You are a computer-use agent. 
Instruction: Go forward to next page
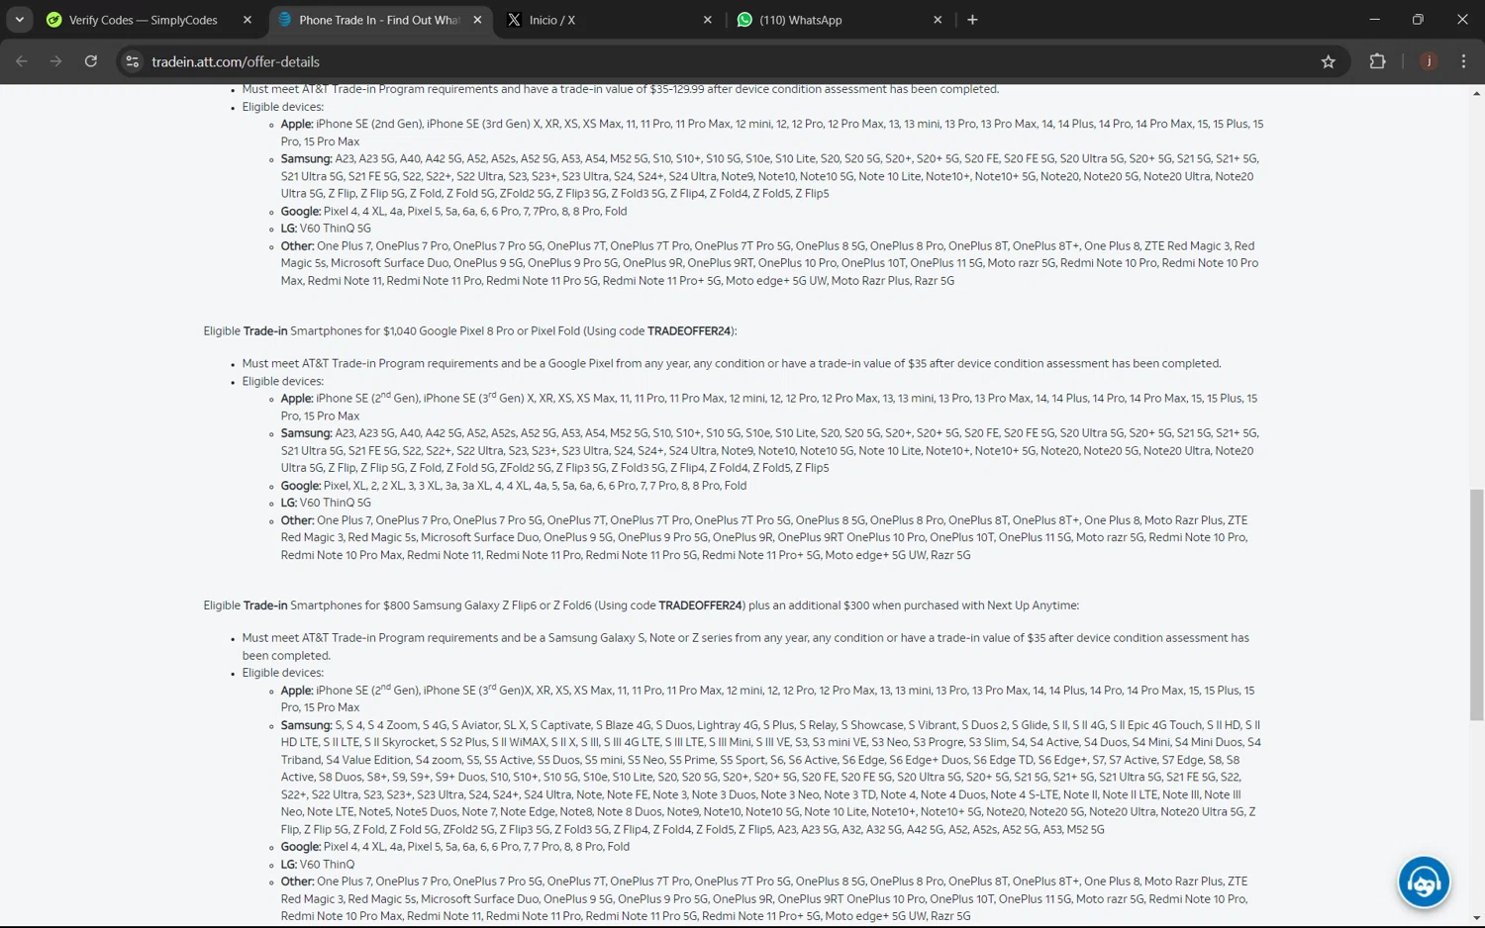click(x=55, y=61)
